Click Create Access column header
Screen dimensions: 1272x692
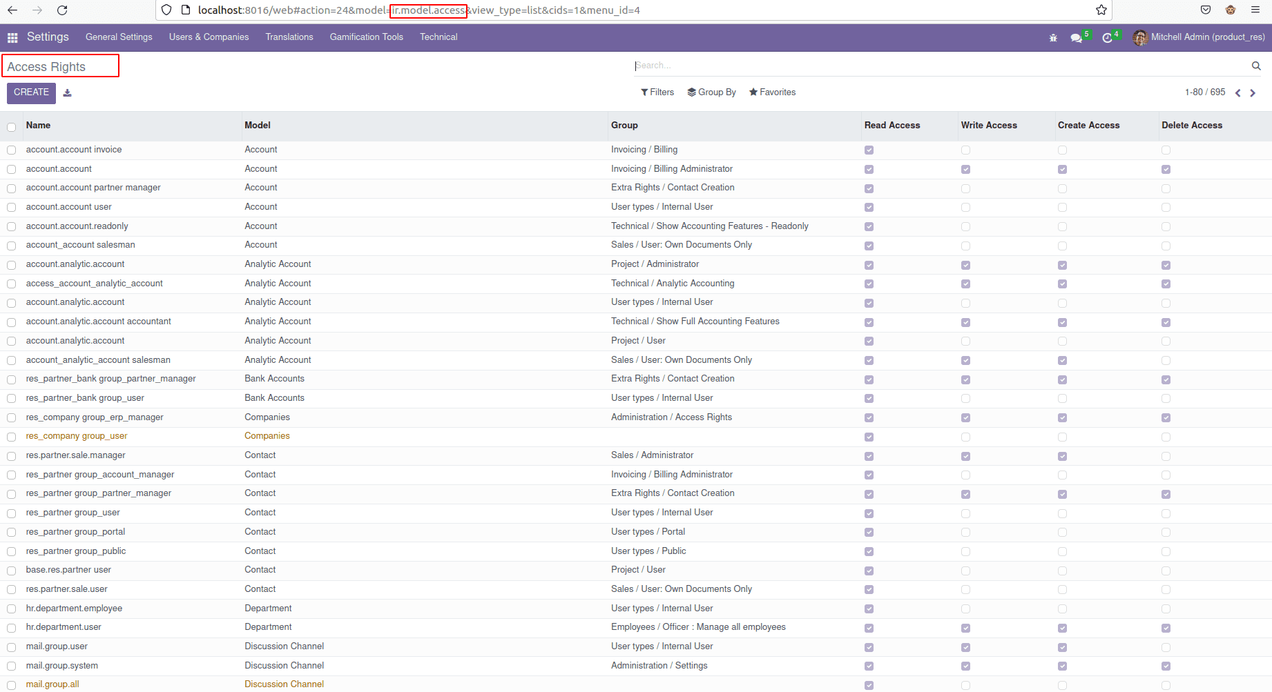pos(1089,126)
